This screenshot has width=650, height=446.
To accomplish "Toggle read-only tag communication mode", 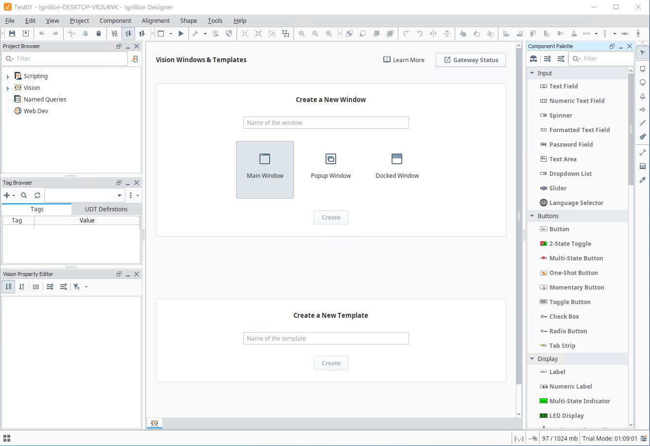I will [x=128, y=34].
